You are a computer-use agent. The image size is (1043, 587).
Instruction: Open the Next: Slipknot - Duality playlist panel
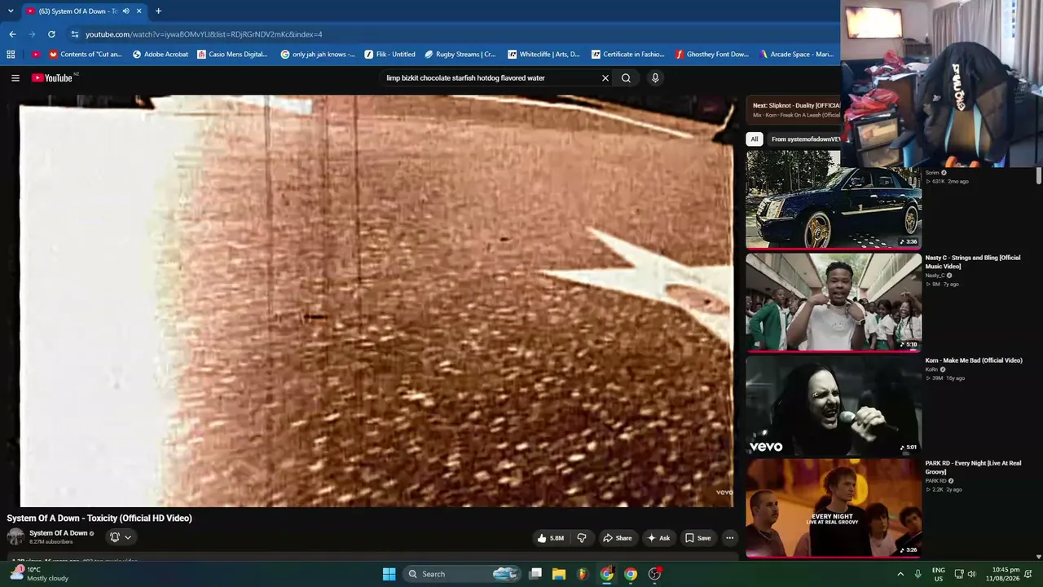click(794, 110)
